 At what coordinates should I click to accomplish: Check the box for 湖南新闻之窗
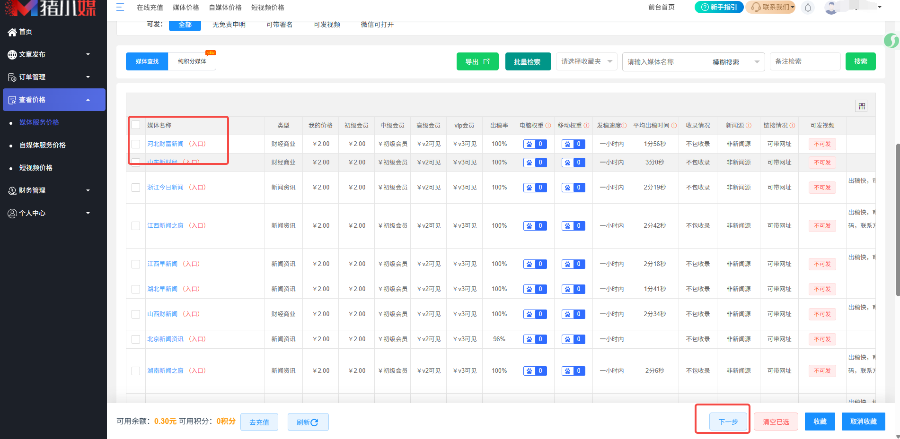(136, 371)
